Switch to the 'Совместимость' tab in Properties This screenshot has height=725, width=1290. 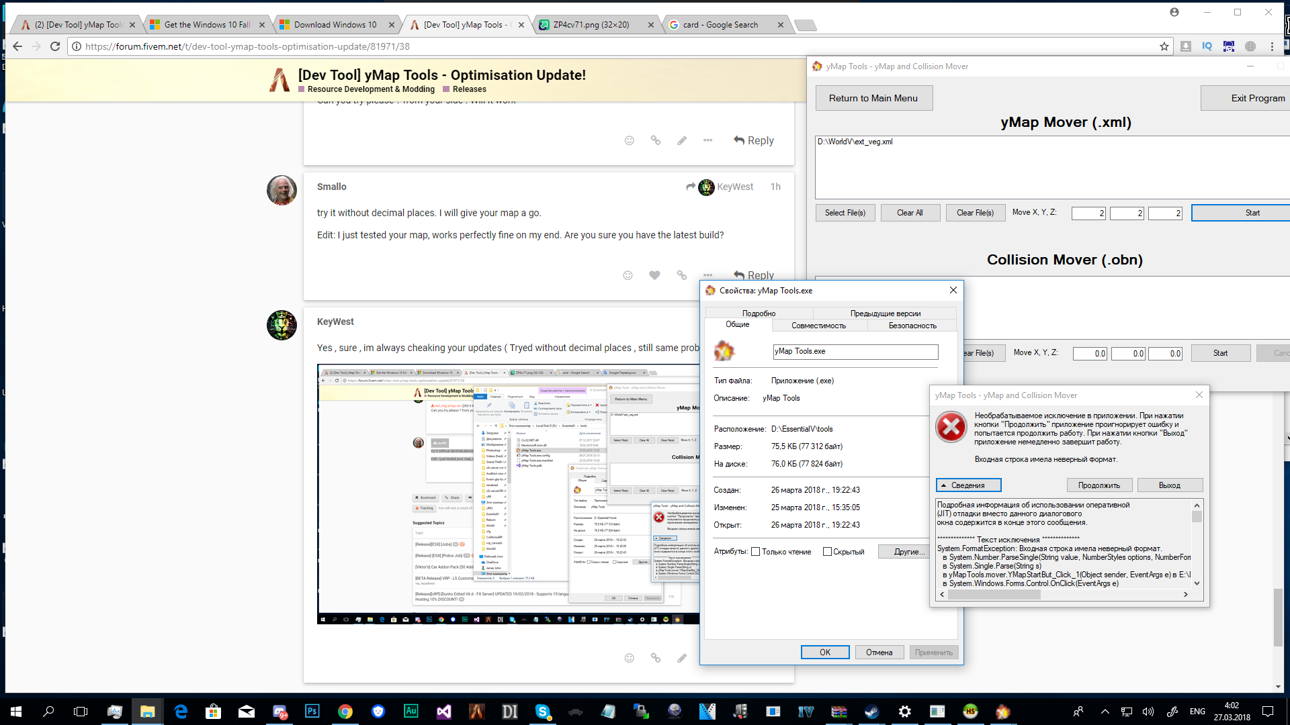point(820,325)
